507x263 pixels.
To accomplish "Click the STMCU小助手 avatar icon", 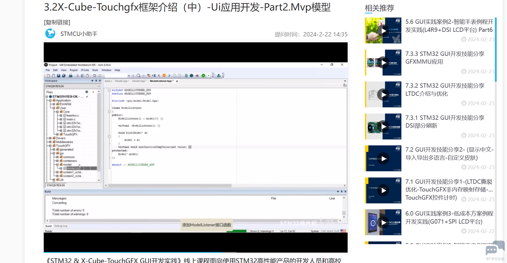I will pyautogui.click(x=50, y=34).
